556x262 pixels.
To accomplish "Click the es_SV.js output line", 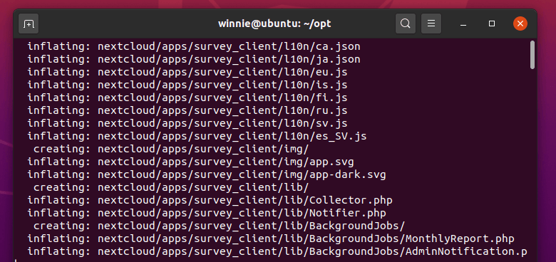I will [x=197, y=136].
